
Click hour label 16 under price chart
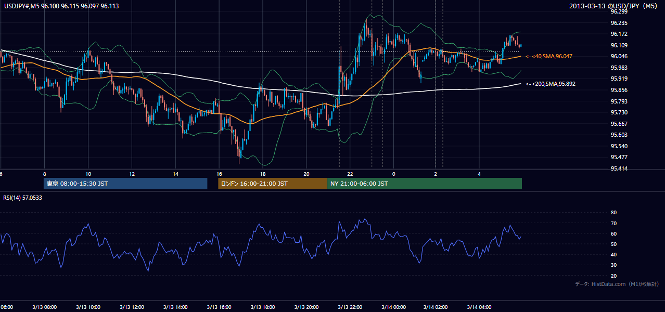(x=219, y=174)
